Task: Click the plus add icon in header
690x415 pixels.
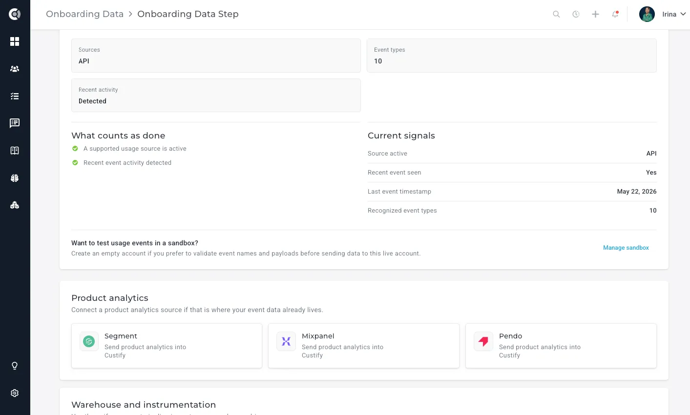Action: 595,14
